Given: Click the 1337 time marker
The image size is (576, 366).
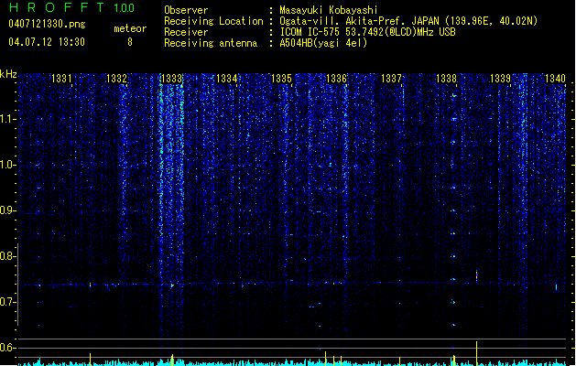Looking at the screenshot, I should tap(391, 78).
